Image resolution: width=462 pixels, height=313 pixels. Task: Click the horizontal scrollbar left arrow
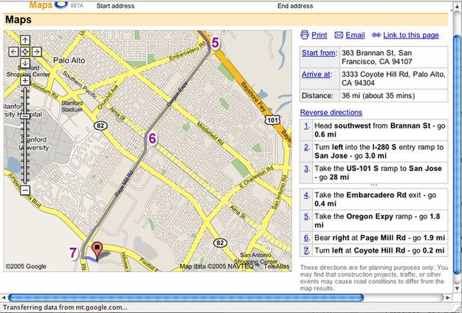(x=3, y=297)
